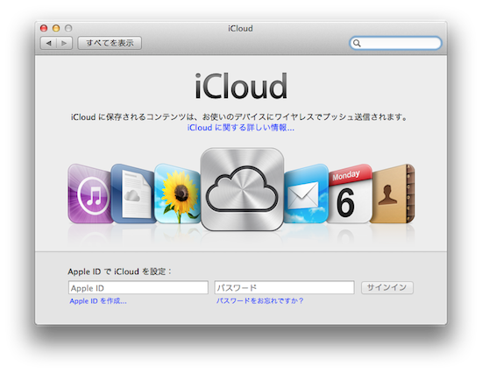Open the Apple ID を作成 link
This screenshot has width=482, height=373.
(x=98, y=301)
